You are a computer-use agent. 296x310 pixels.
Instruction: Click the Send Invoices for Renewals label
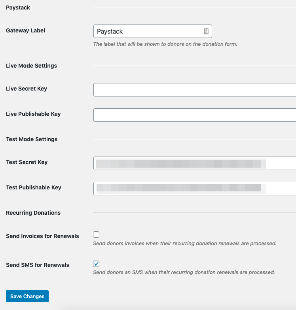pyautogui.click(x=42, y=236)
